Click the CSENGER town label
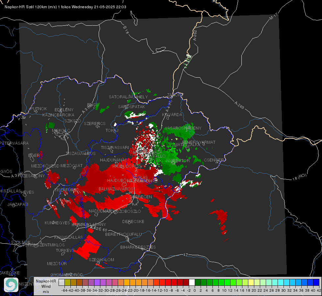 214,160
